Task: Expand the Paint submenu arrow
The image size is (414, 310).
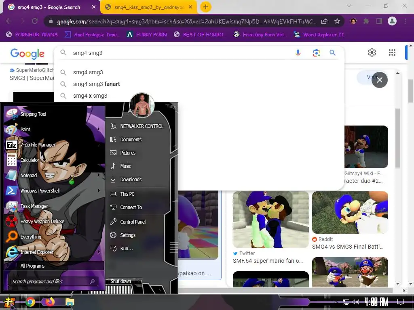Action: pyautogui.click(x=99, y=129)
